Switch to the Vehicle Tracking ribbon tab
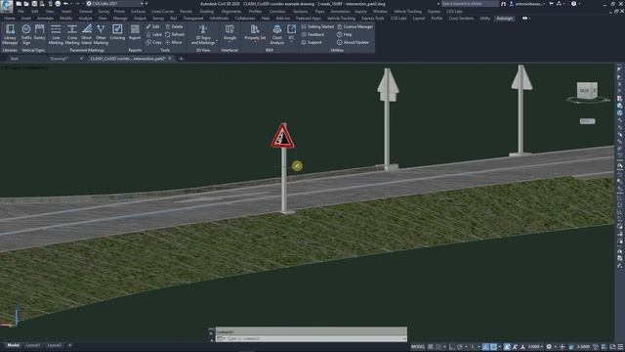625x352 pixels. tap(341, 19)
